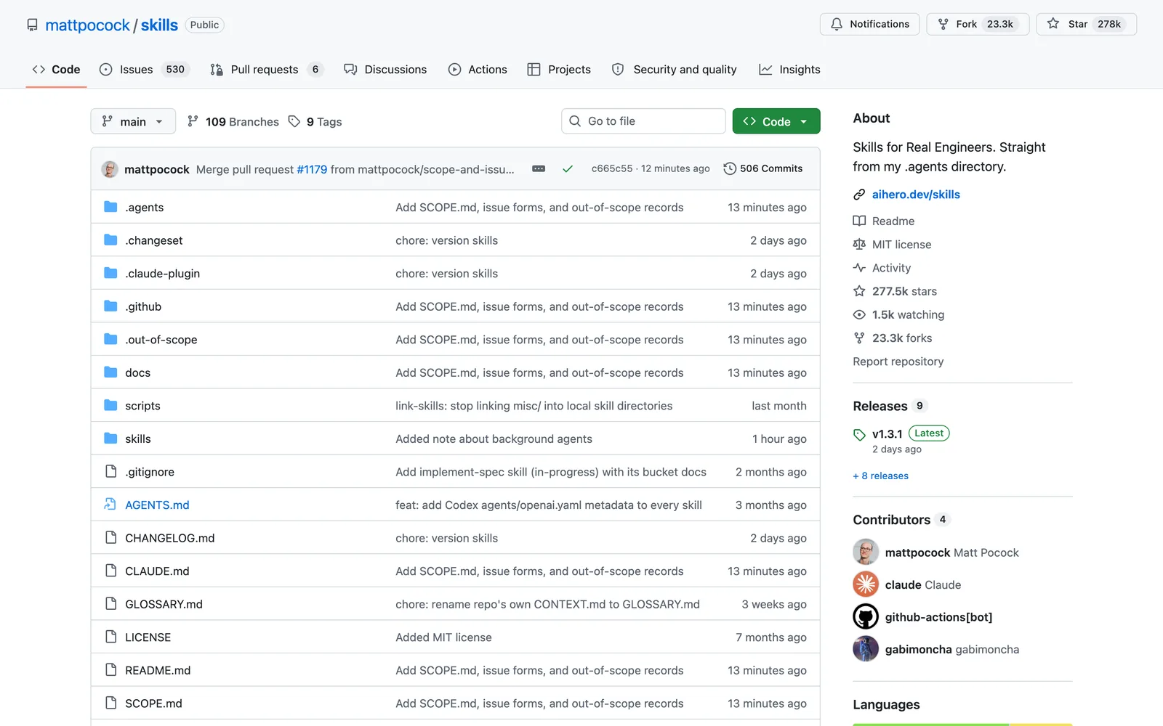Click the claude contributor avatar
Image resolution: width=1163 pixels, height=726 pixels.
866,584
